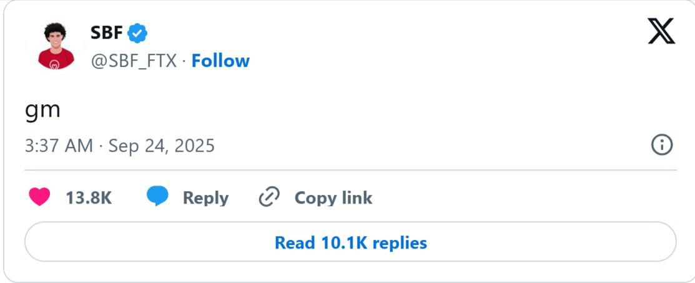Choose the Reply label
This screenshot has width=695, height=283.
coord(205,197)
